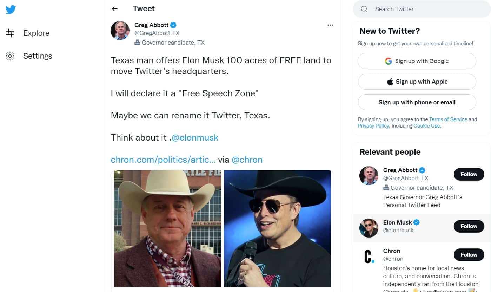Click Greg Abbott's avatar on the tweet
The image size is (491, 292).
pos(120,31)
